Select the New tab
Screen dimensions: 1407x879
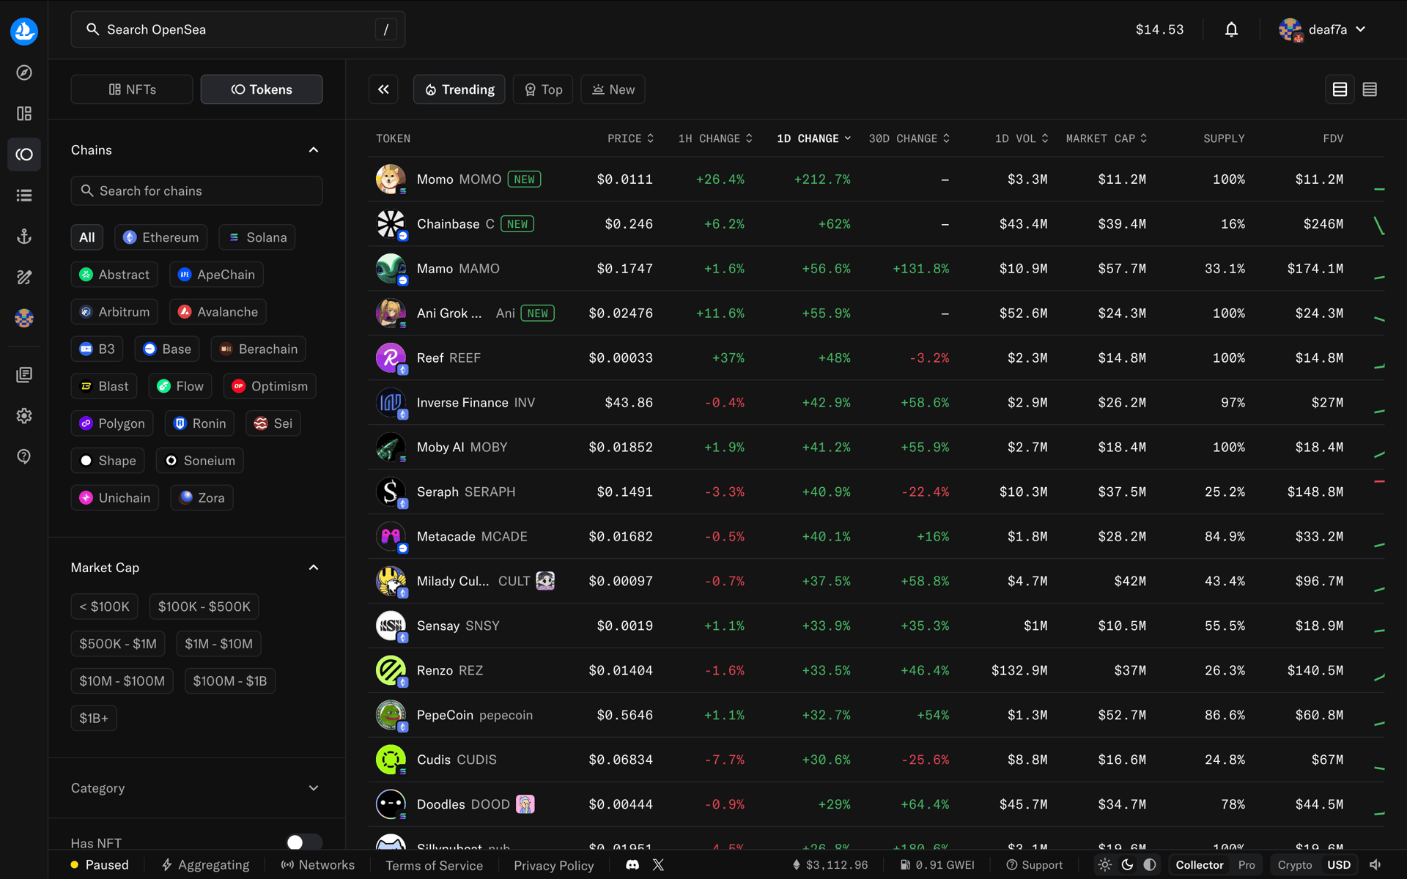[x=613, y=89]
